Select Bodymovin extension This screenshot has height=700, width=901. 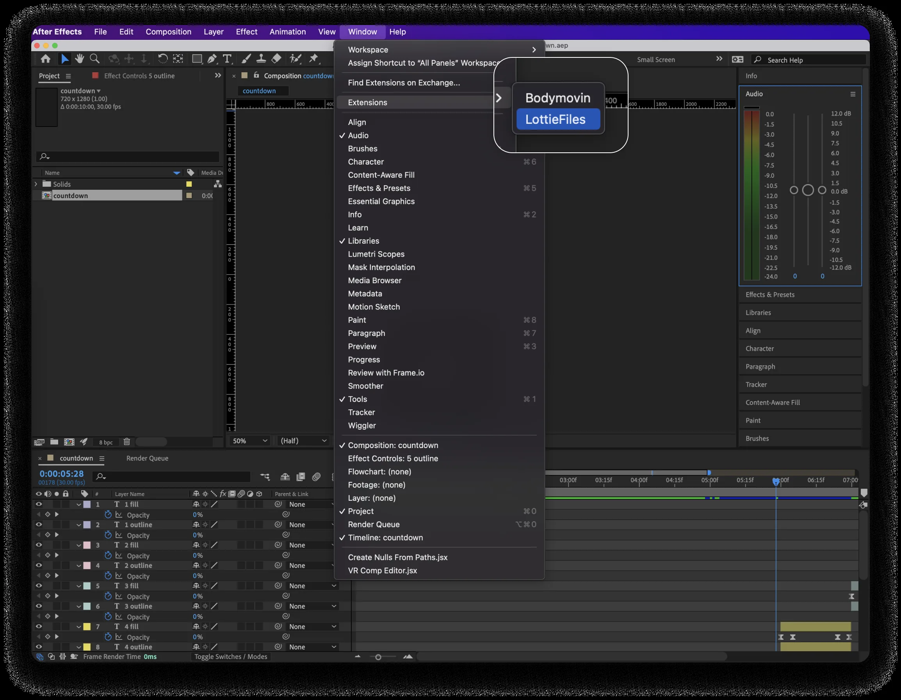(558, 98)
